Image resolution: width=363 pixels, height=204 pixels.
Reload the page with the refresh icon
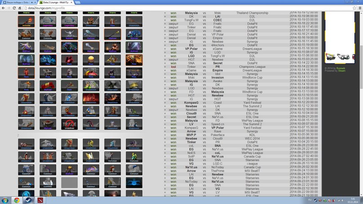(x=14, y=8)
